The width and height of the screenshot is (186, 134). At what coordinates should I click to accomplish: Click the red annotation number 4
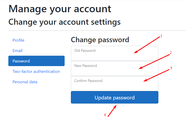click(105, 115)
